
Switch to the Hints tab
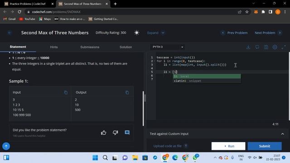point(54,47)
